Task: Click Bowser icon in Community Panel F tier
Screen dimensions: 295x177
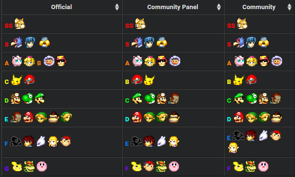Action: click(x=161, y=166)
